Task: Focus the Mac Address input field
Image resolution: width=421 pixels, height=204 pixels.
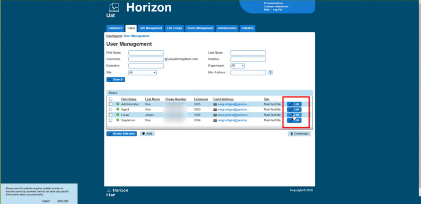Action: coord(248,72)
